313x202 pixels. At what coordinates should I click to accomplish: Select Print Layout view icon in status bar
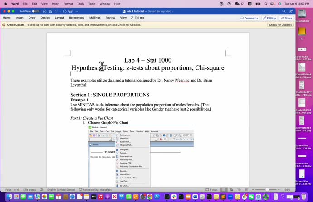click(x=223, y=190)
